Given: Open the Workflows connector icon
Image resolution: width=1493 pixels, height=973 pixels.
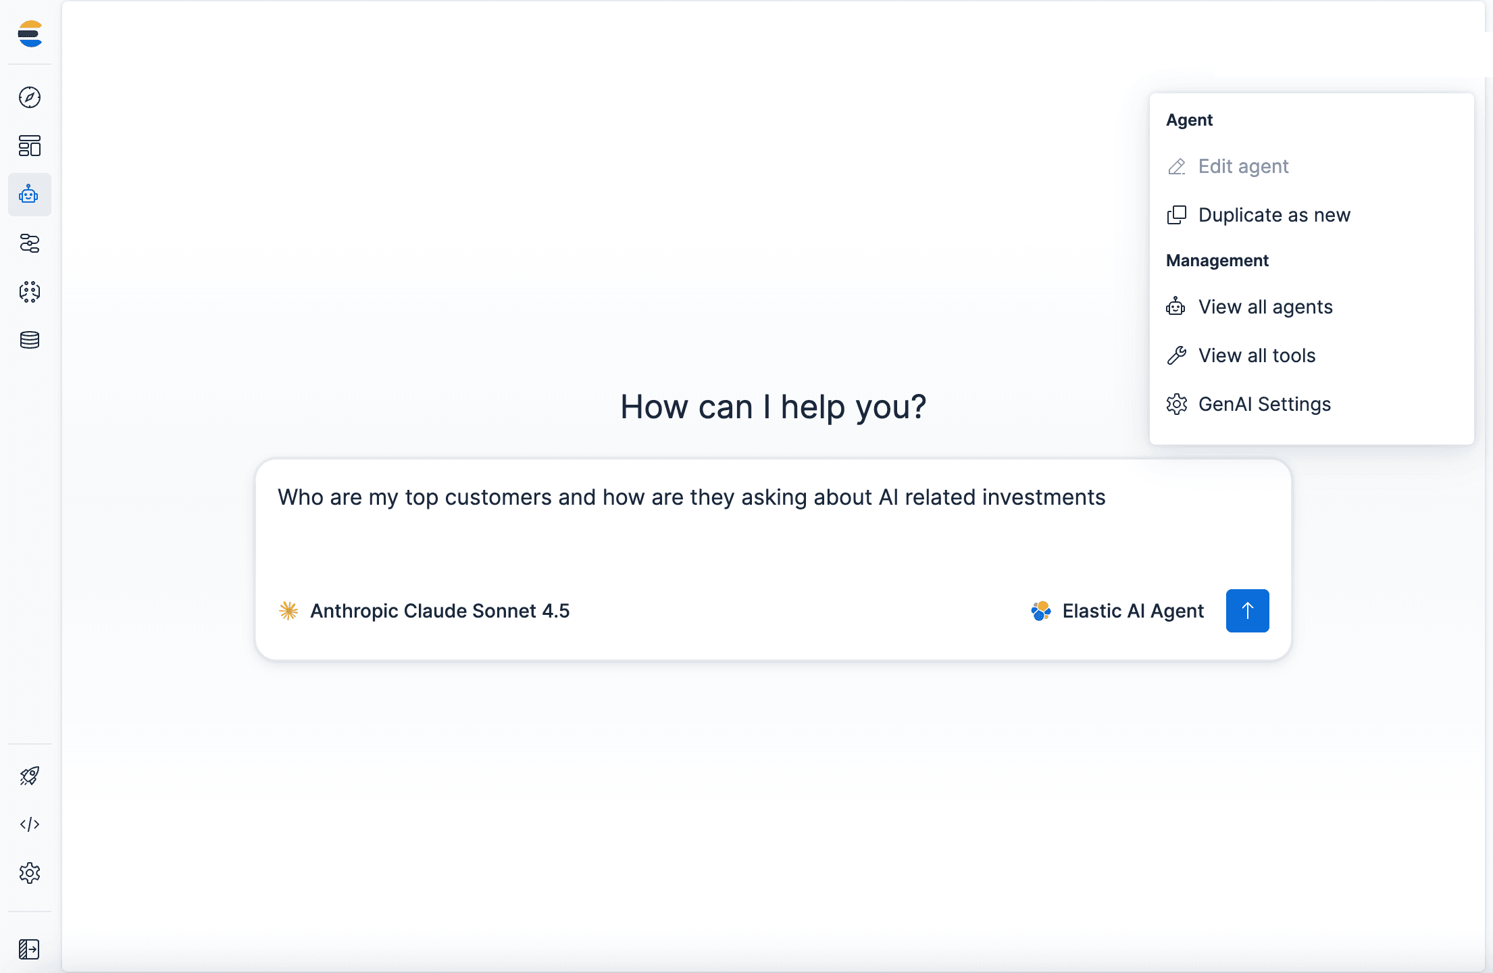Looking at the screenshot, I should [30, 244].
